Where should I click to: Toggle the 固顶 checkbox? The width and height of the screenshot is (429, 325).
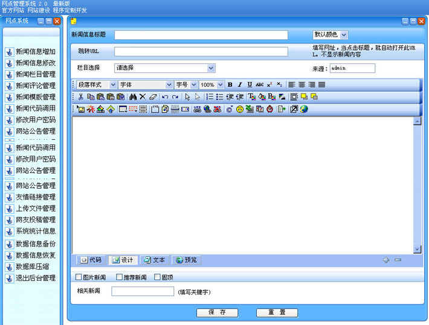(157, 277)
